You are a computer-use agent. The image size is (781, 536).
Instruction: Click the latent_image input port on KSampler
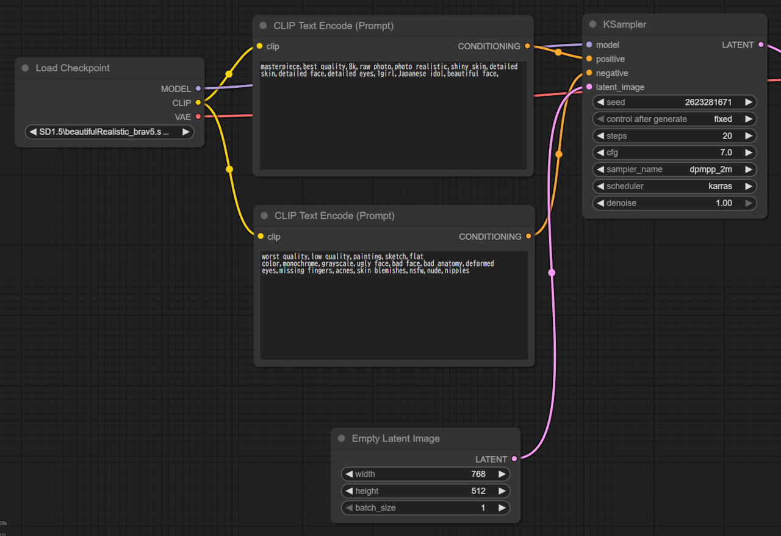[x=589, y=87]
